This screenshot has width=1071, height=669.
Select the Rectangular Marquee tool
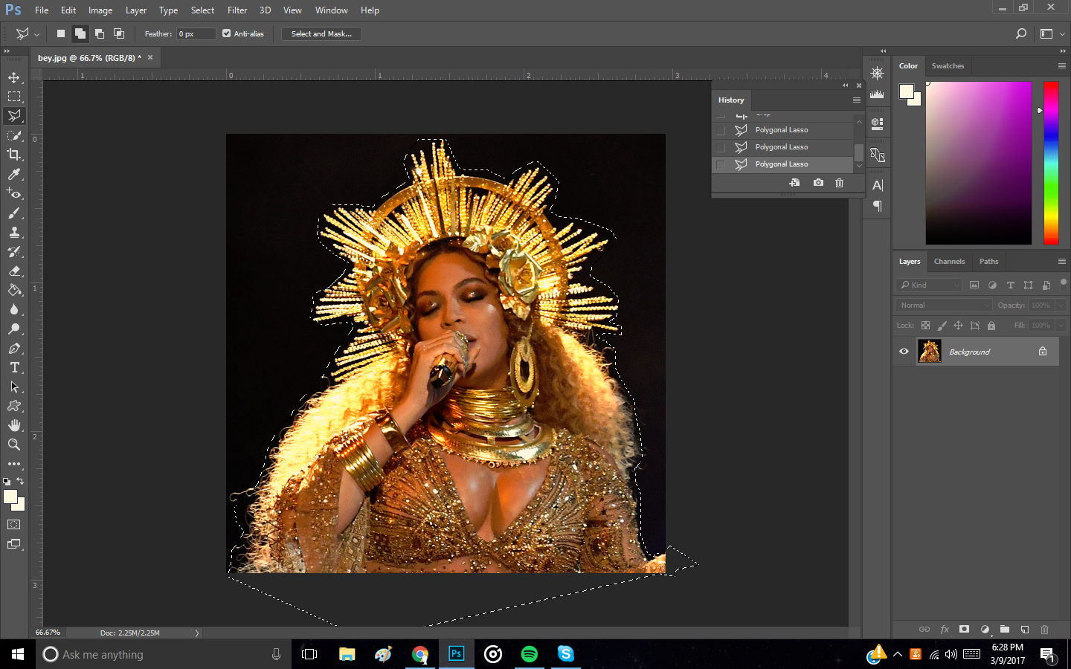pyautogui.click(x=14, y=97)
